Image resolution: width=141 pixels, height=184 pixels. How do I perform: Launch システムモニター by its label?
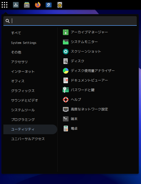tap(84, 42)
